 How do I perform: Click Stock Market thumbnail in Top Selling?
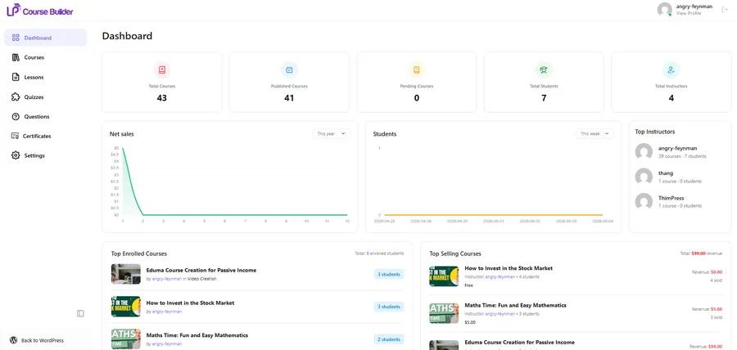tap(444, 276)
